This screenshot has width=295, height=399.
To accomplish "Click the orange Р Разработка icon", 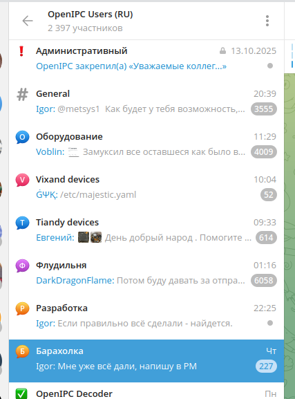I will pyautogui.click(x=22, y=308).
